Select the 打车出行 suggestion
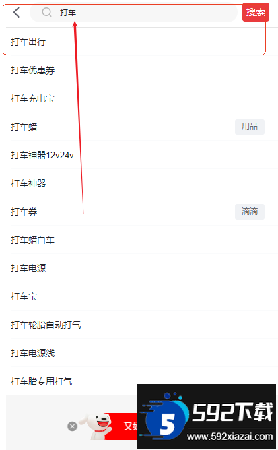The height and width of the screenshot is (450, 278). click(139, 42)
